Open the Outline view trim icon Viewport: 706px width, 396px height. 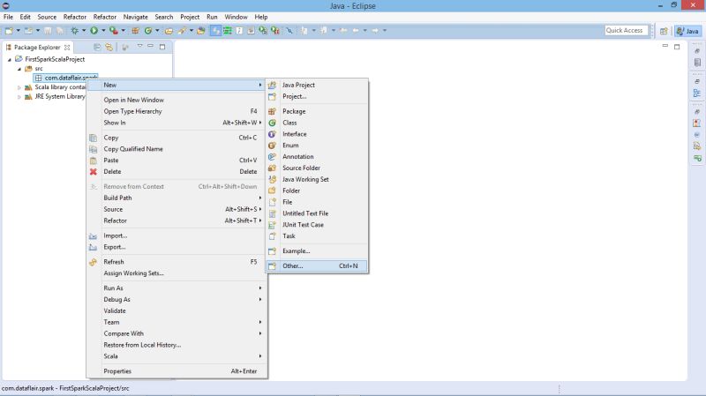(697, 93)
